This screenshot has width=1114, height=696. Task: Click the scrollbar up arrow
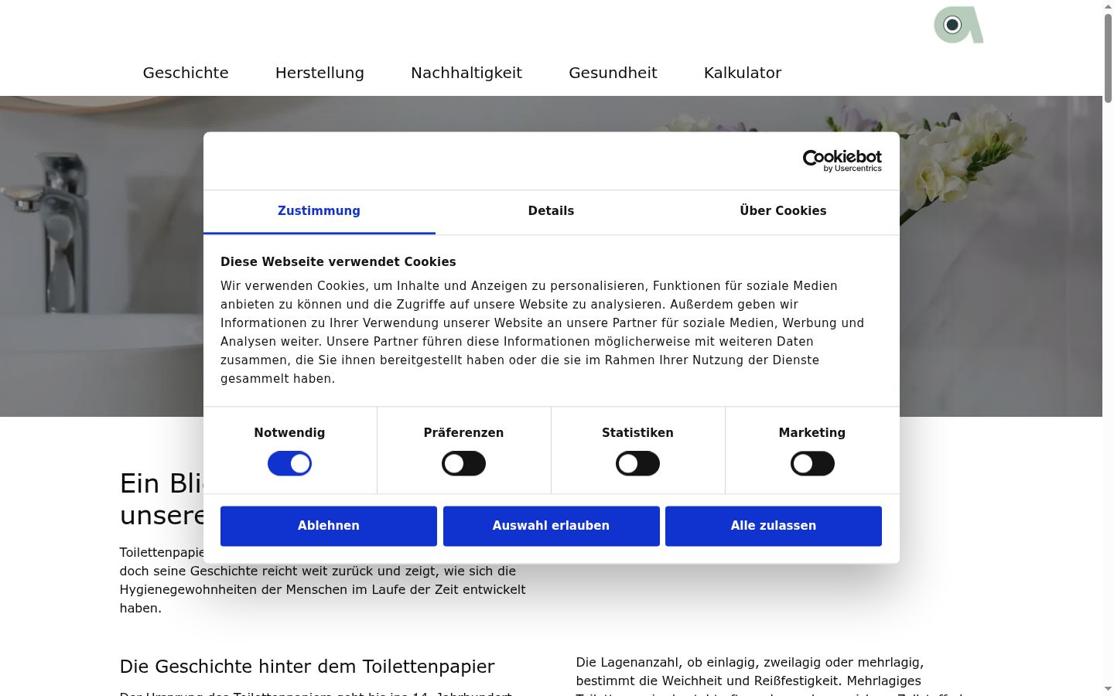click(x=1108, y=6)
